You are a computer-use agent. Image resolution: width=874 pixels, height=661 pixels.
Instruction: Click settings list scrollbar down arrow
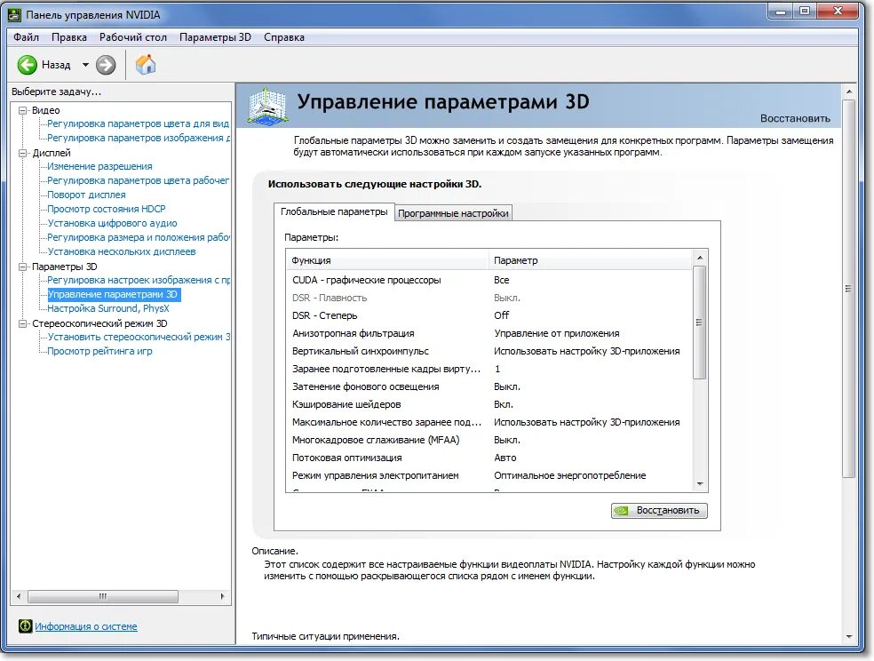coord(700,484)
